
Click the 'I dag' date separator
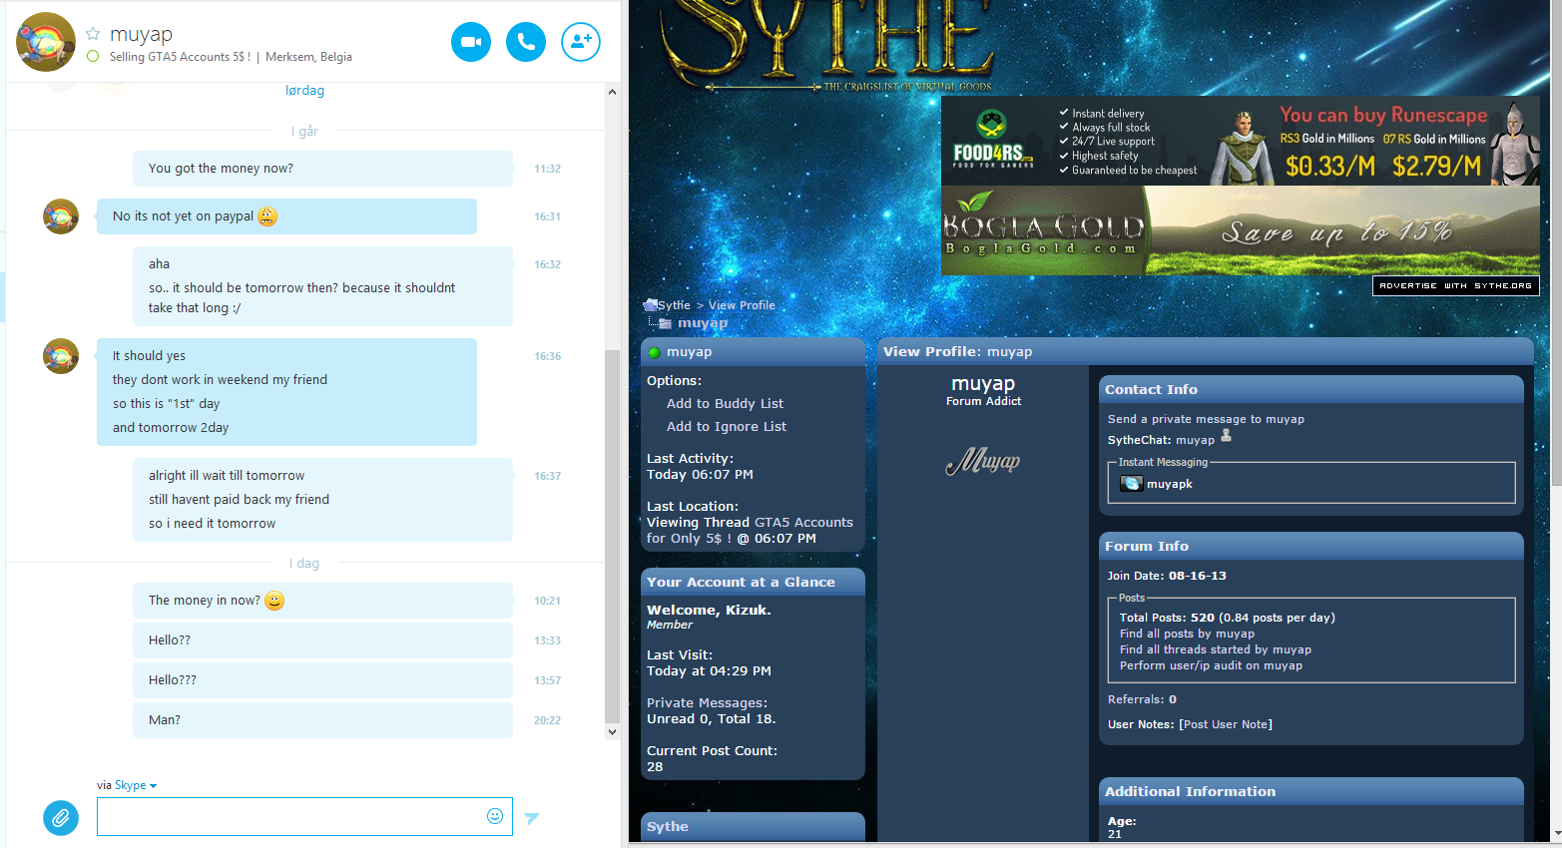[x=304, y=564]
